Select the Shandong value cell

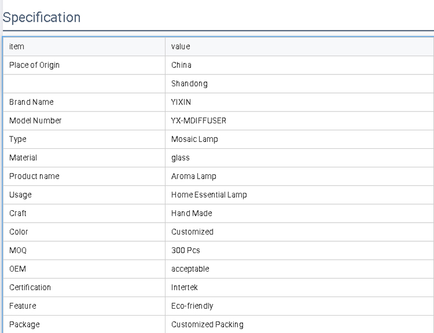point(189,84)
